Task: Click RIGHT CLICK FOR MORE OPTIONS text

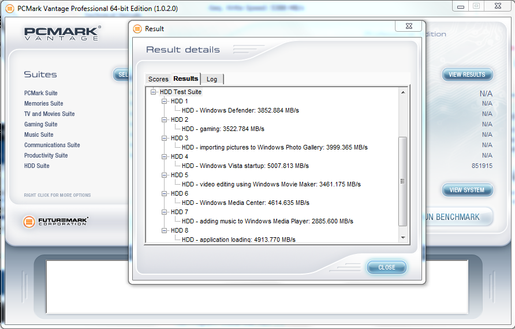Action: [57, 195]
